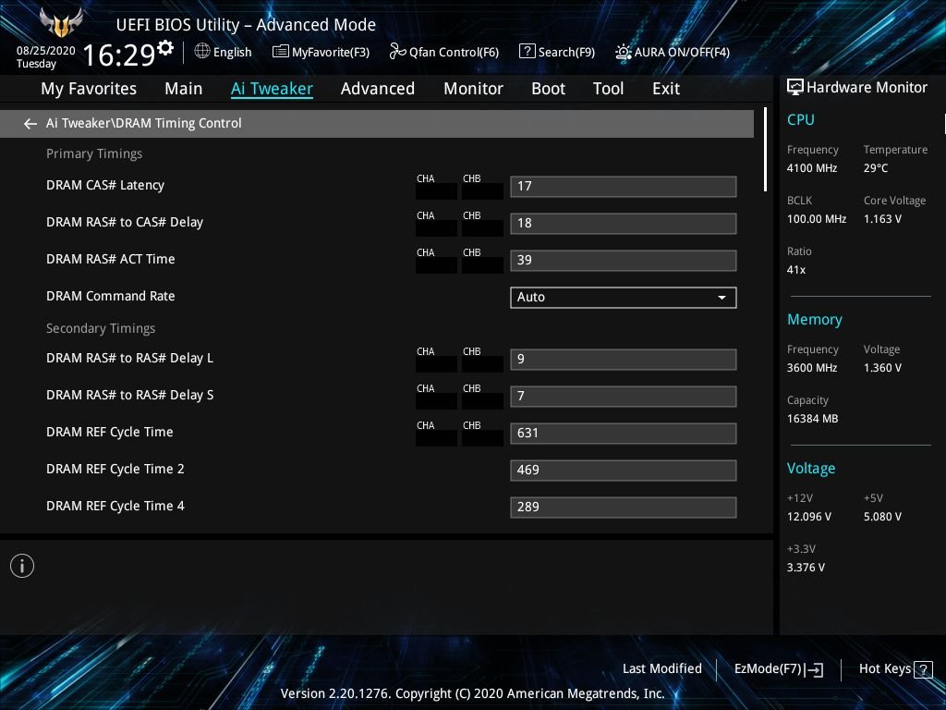
Task: Edit DRAM REF Cycle Time field 631
Action: point(624,433)
